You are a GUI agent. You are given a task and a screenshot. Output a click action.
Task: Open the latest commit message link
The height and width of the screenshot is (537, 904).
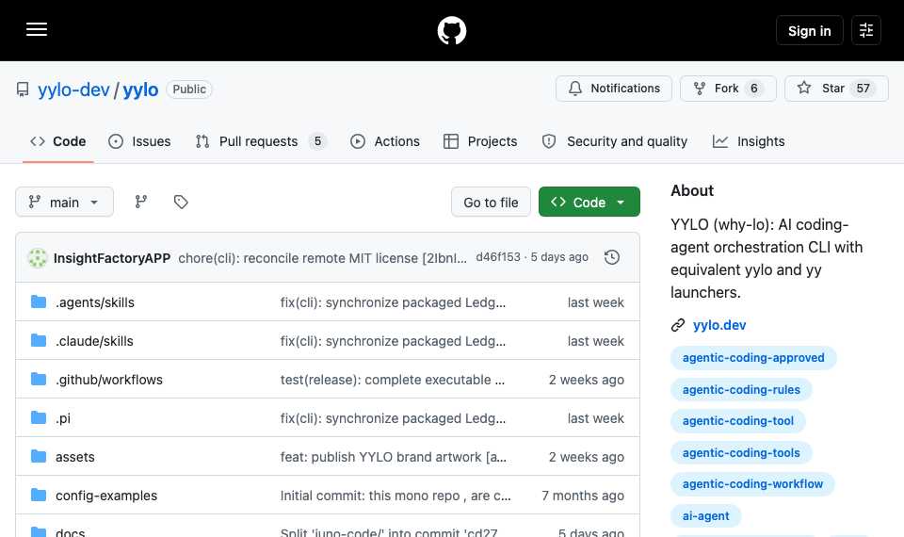click(x=322, y=258)
